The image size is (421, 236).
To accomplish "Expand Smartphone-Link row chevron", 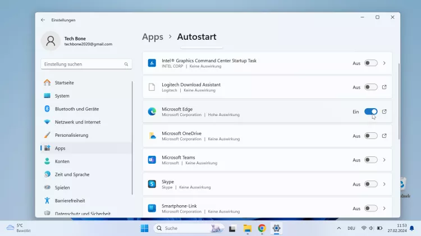I will click(x=384, y=209).
